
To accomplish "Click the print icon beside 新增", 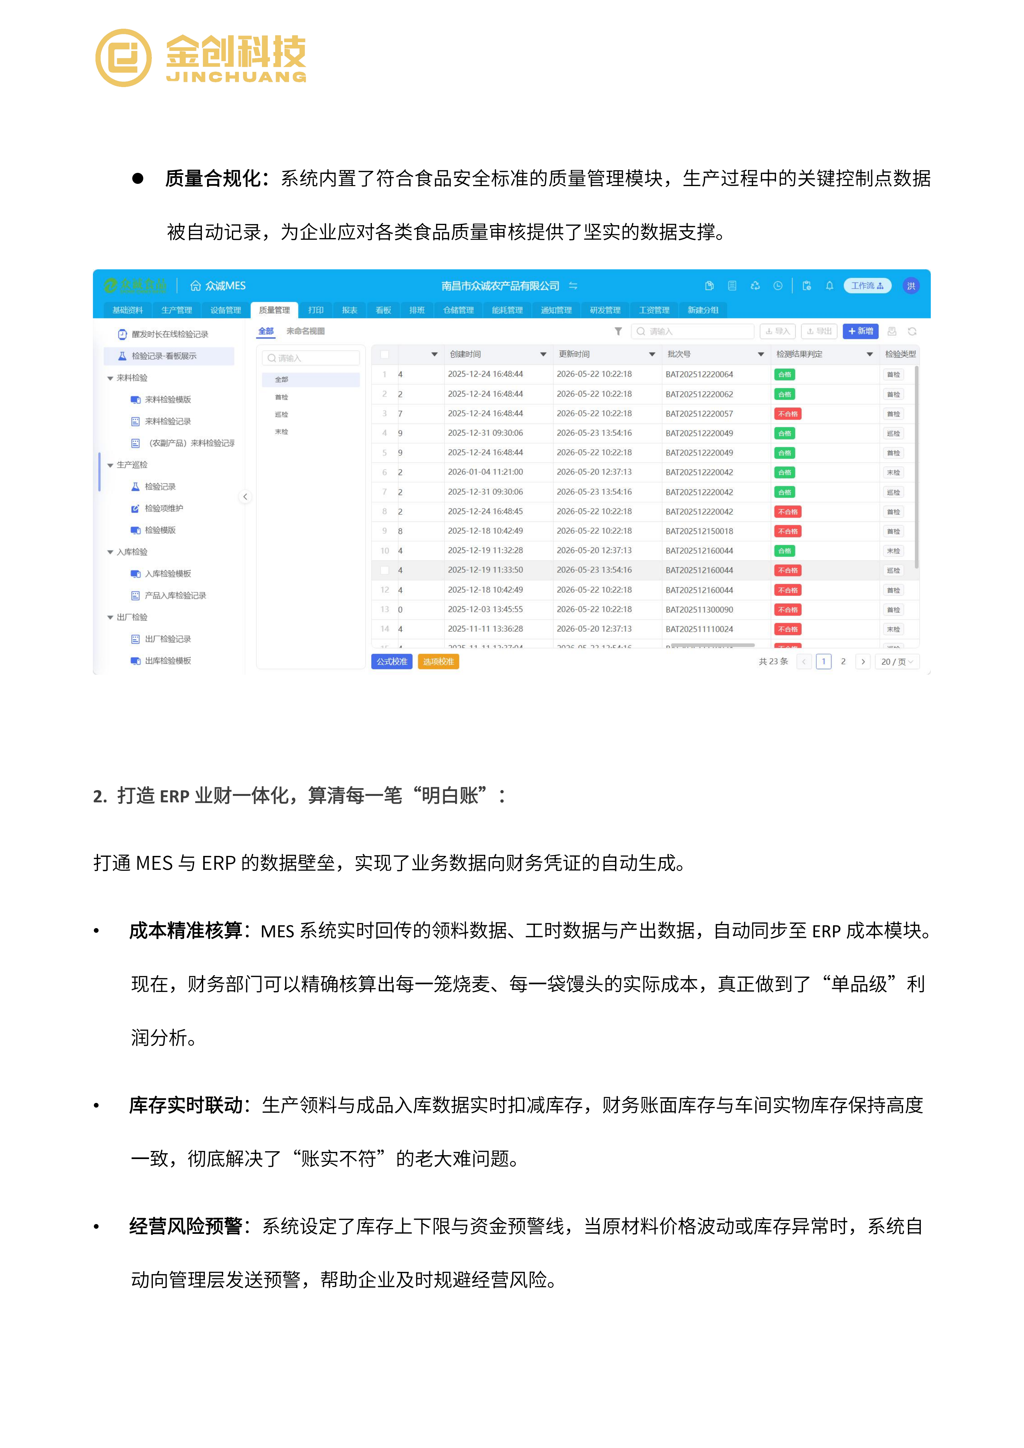I will click(892, 331).
